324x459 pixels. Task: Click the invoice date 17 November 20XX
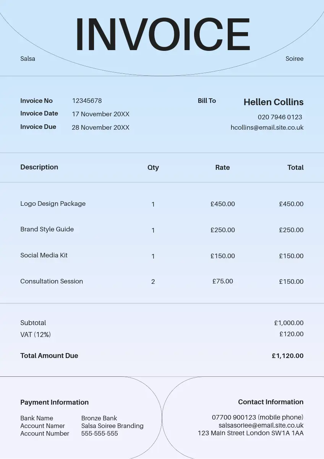(100, 114)
